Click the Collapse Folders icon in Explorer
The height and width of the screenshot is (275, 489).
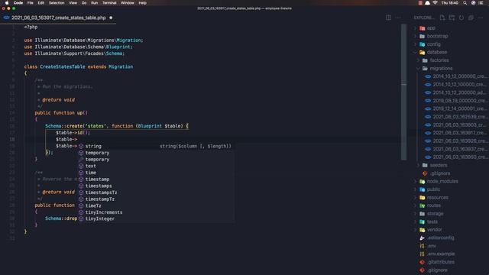471,18
